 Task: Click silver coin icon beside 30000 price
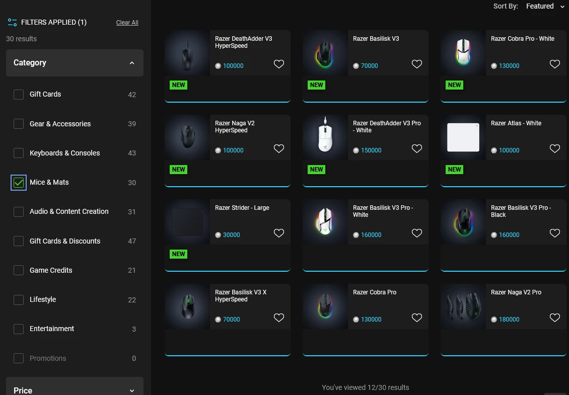point(218,235)
